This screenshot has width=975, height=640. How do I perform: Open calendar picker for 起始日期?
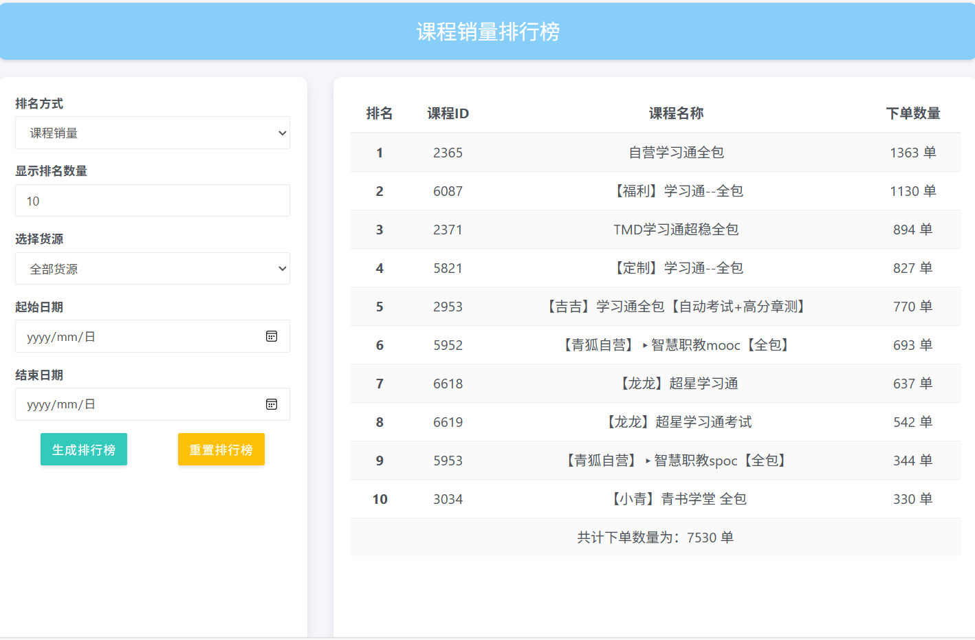(x=272, y=336)
